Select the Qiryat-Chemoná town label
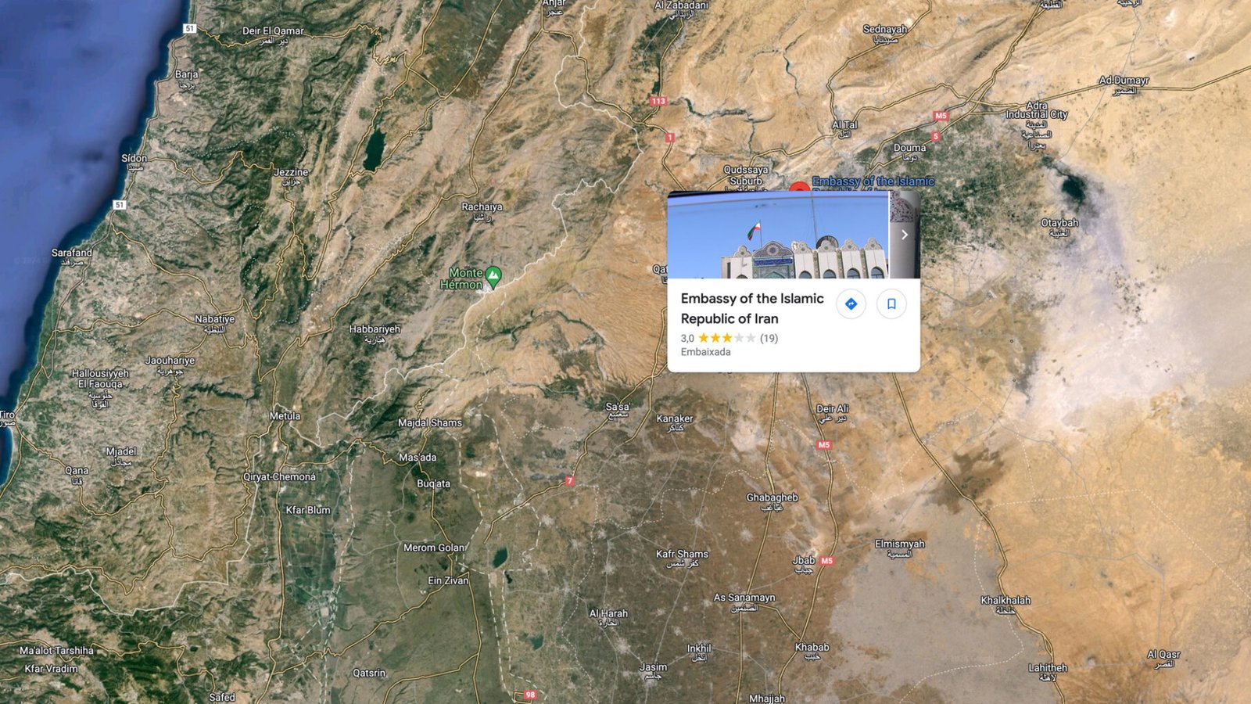1251x704 pixels. click(x=279, y=476)
